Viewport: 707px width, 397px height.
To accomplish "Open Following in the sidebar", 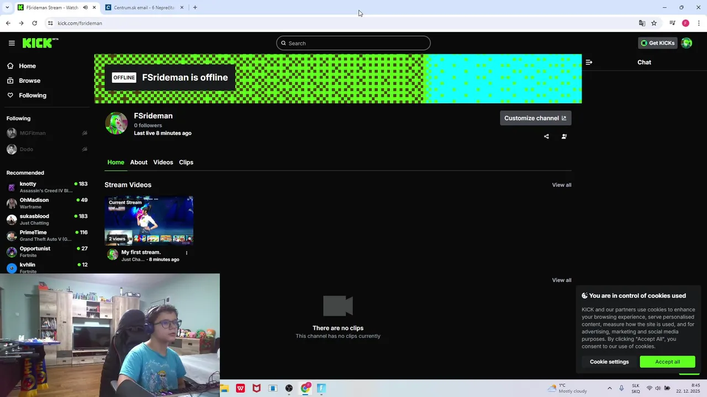I will [27, 95].
